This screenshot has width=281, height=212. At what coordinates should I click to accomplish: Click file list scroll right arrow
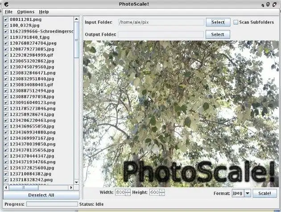tap(71, 187)
